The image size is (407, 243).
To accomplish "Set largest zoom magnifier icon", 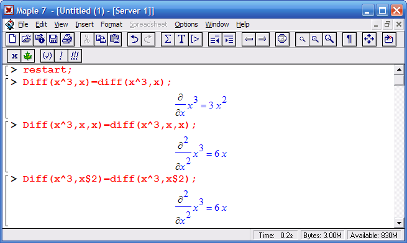I will tap(329, 40).
